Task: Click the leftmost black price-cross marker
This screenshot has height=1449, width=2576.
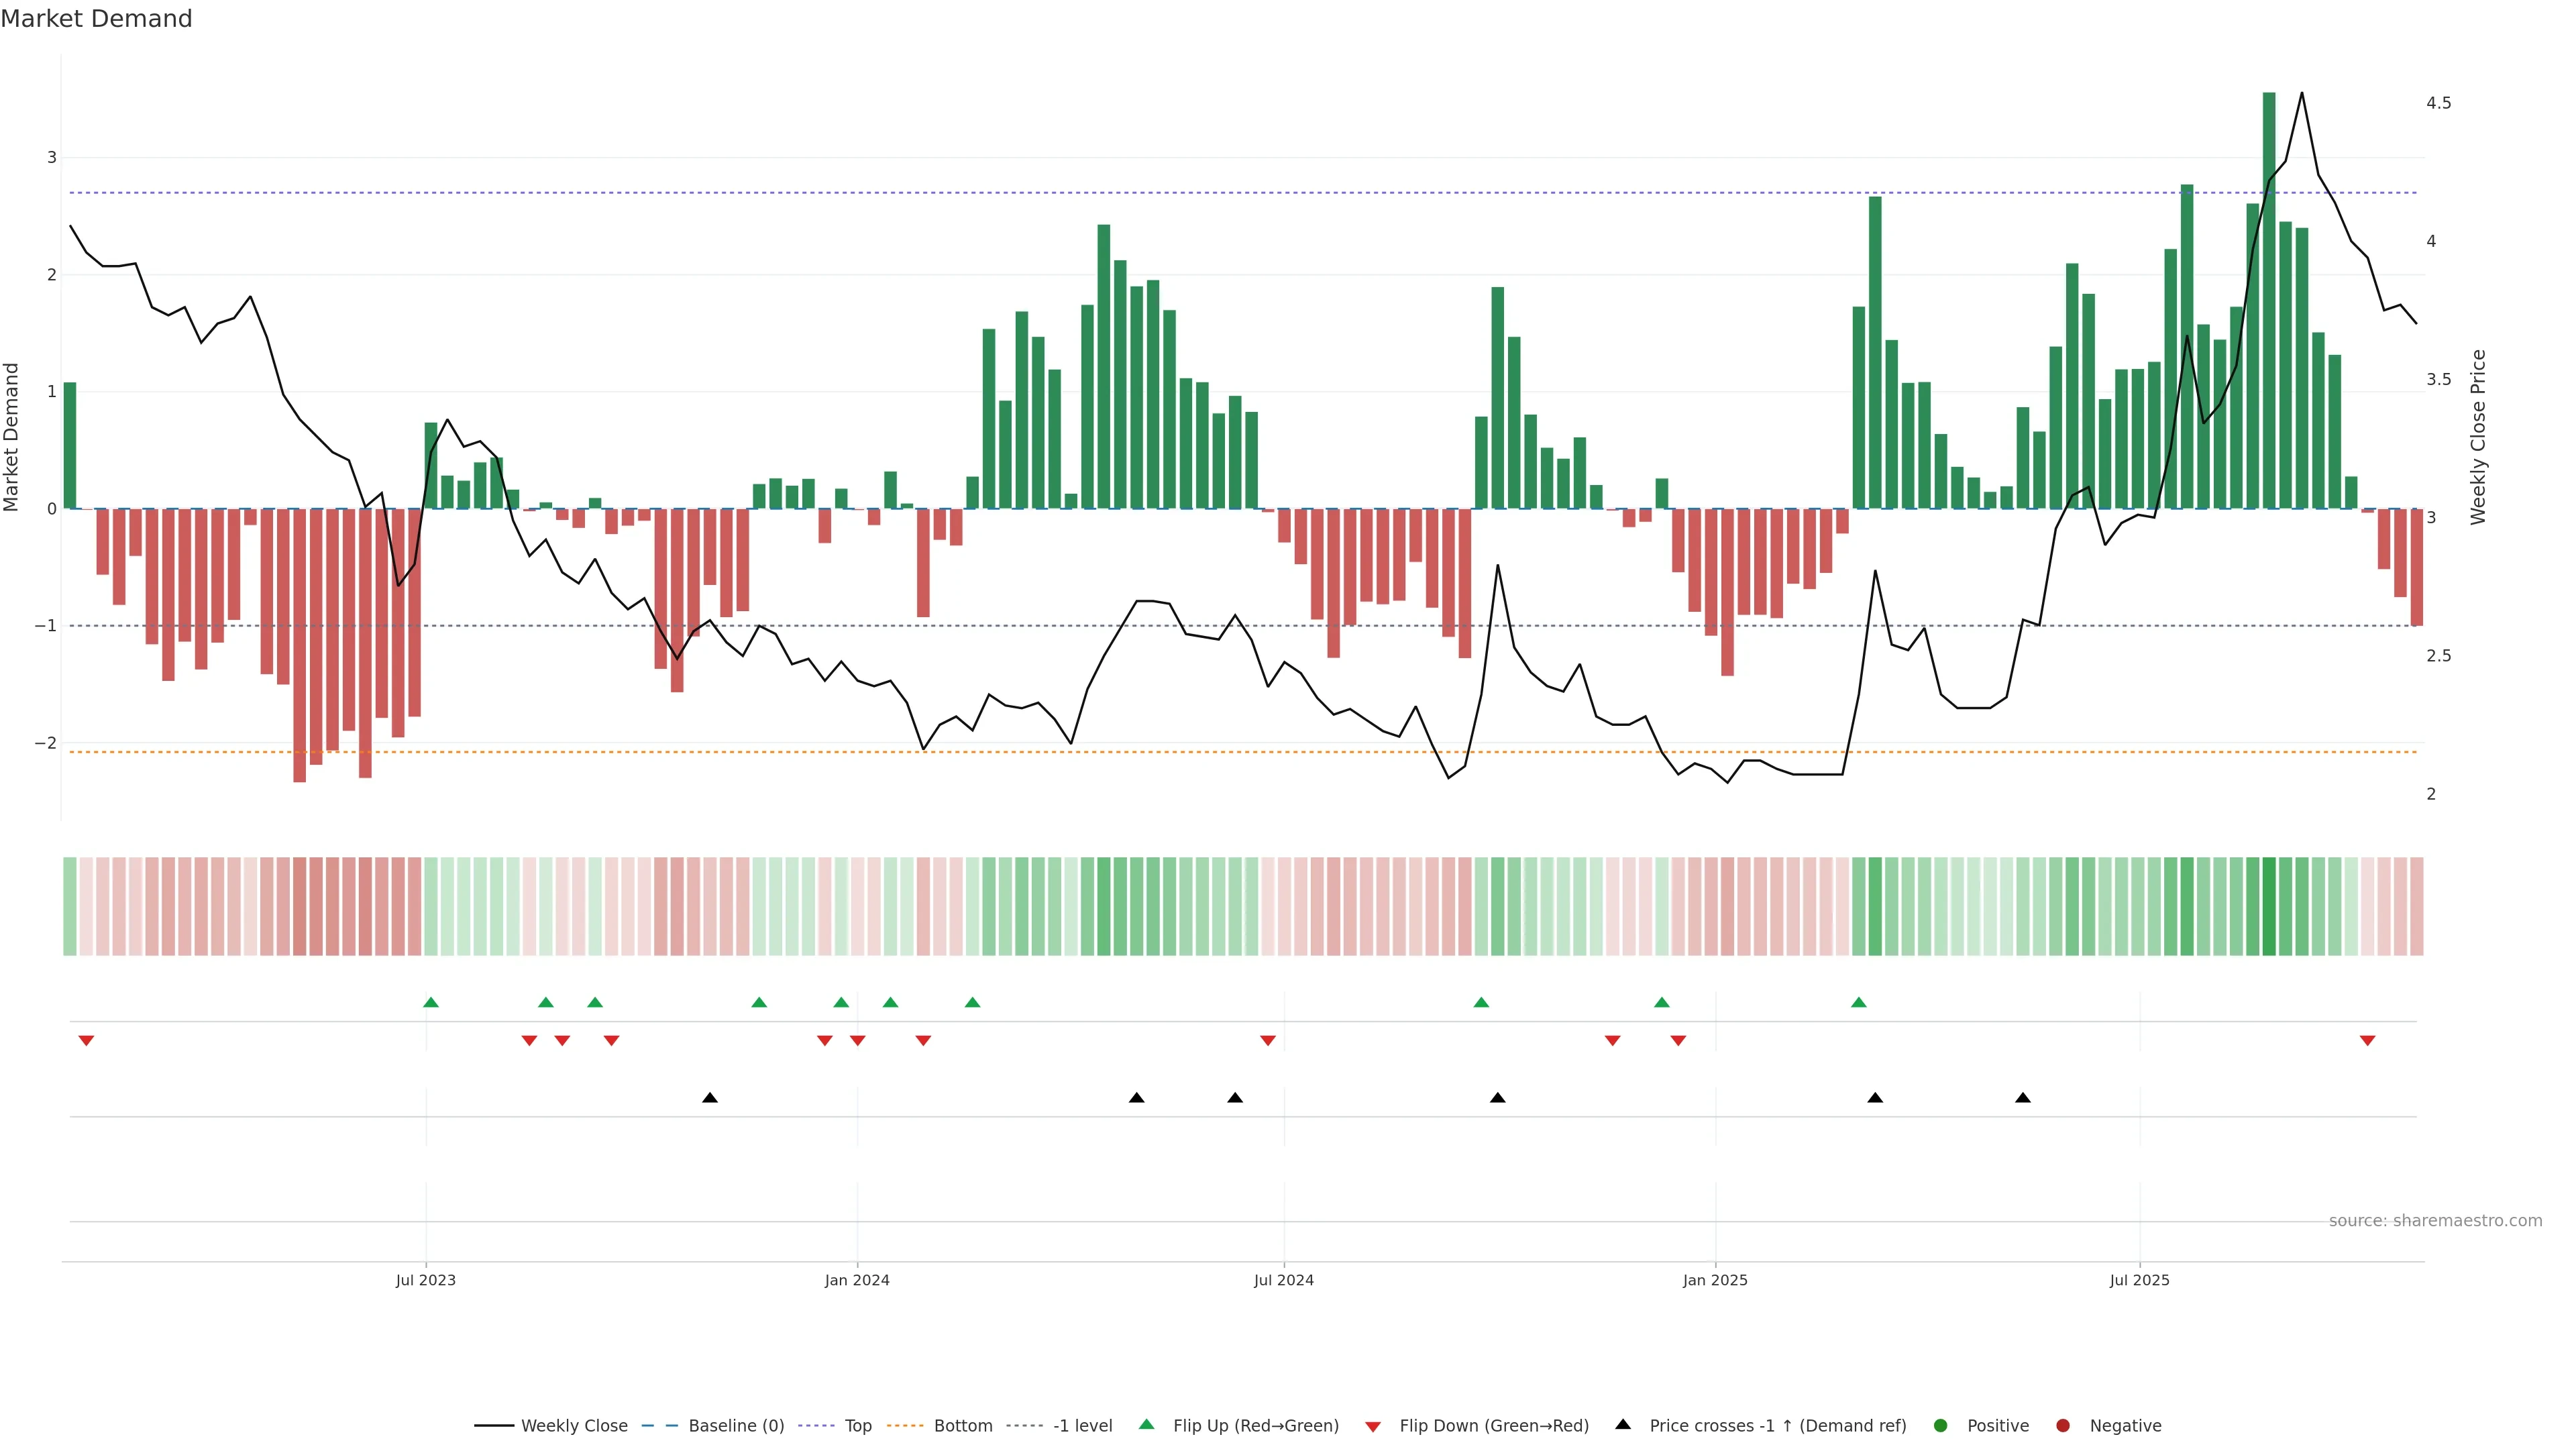Action: point(710,1098)
